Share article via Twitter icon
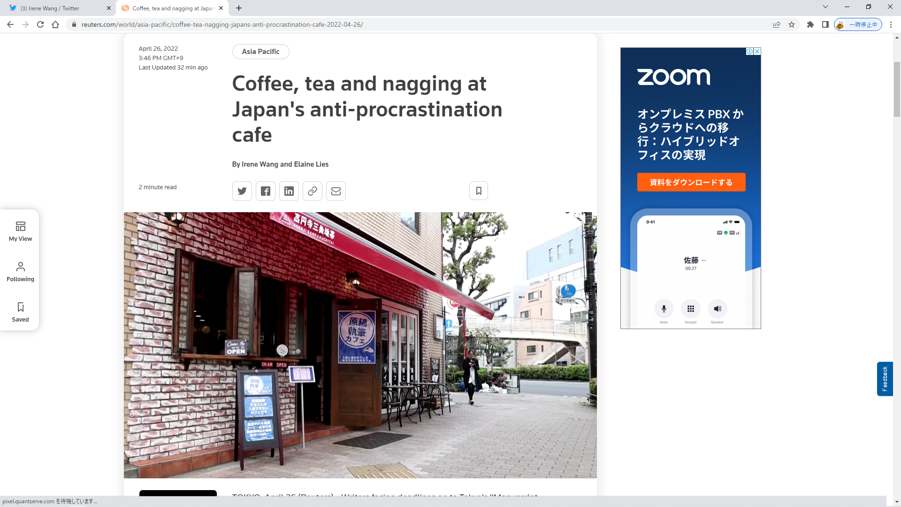The image size is (901, 507). 242,191
